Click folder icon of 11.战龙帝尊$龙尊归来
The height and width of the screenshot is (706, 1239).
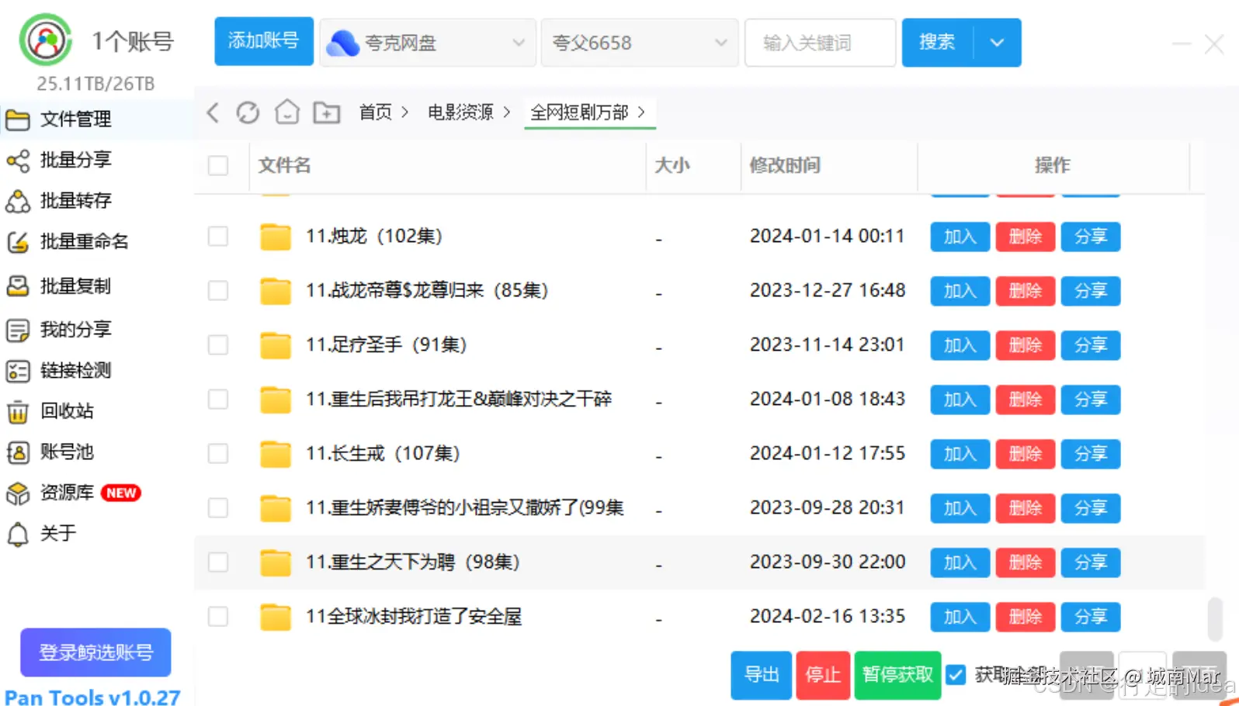pos(276,291)
